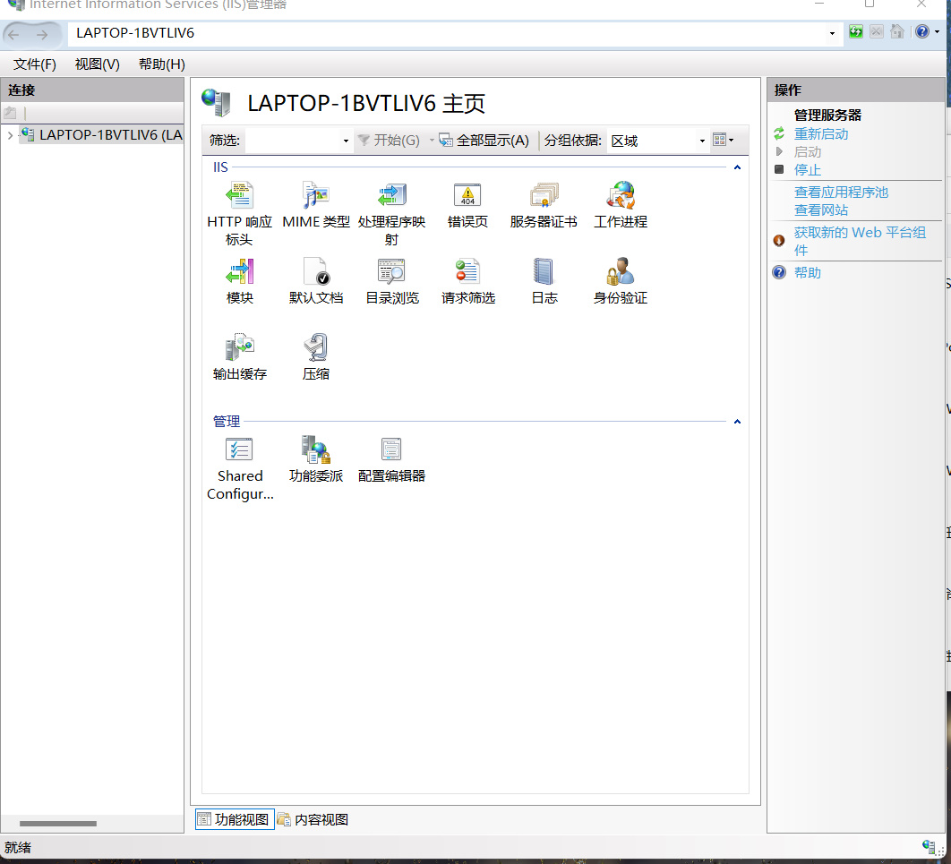
Task: Open the 分组依据 区域 dropdown
Action: (702, 141)
